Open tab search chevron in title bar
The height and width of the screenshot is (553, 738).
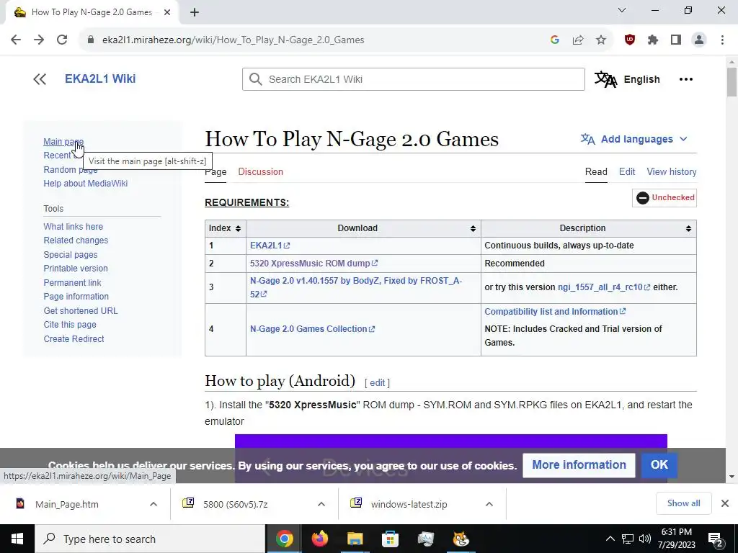point(622,10)
